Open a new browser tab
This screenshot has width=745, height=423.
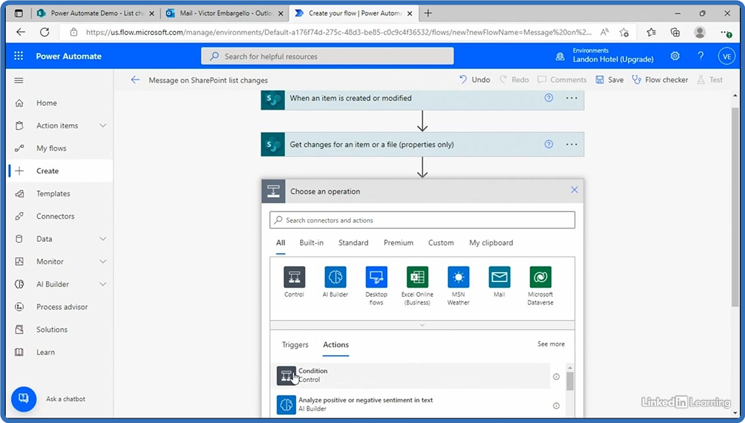point(428,13)
